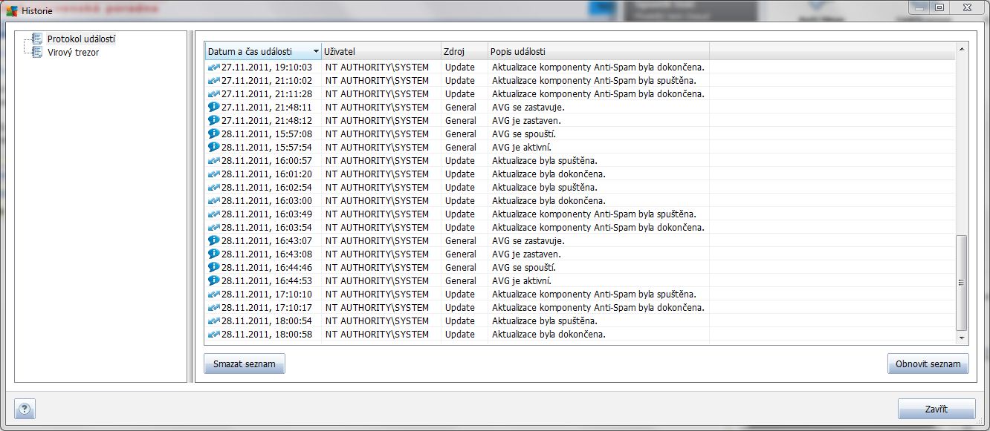Click info icon for 27.11.2011, 21:48:12 row
This screenshot has height=431, width=990.
coord(214,120)
